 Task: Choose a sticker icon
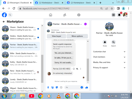(57, 87)
